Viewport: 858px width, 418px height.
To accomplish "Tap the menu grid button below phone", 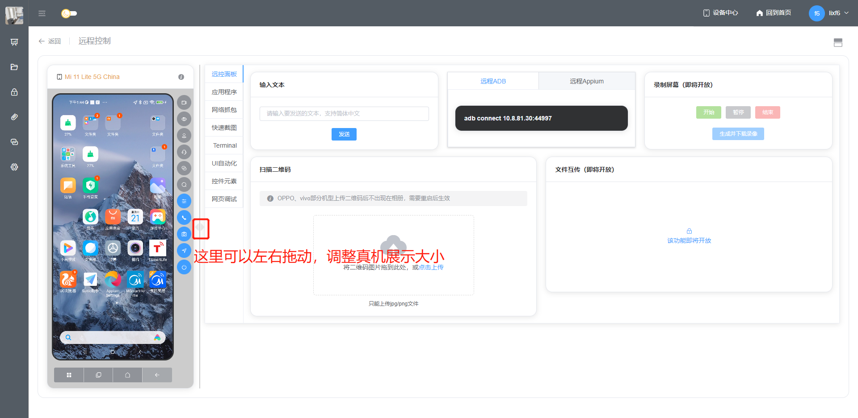I will (x=69, y=375).
